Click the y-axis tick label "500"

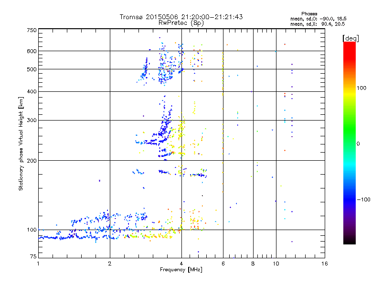[x=32, y=69]
